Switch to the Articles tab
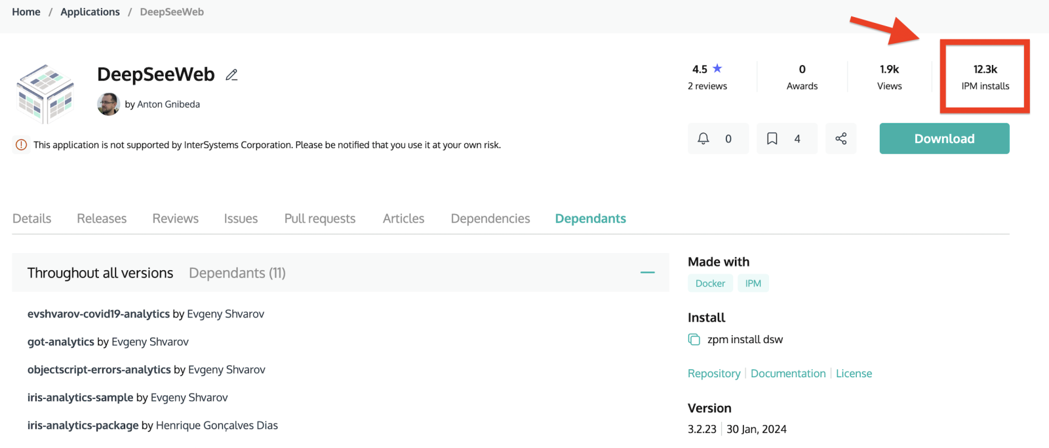The width and height of the screenshot is (1049, 448). (404, 218)
